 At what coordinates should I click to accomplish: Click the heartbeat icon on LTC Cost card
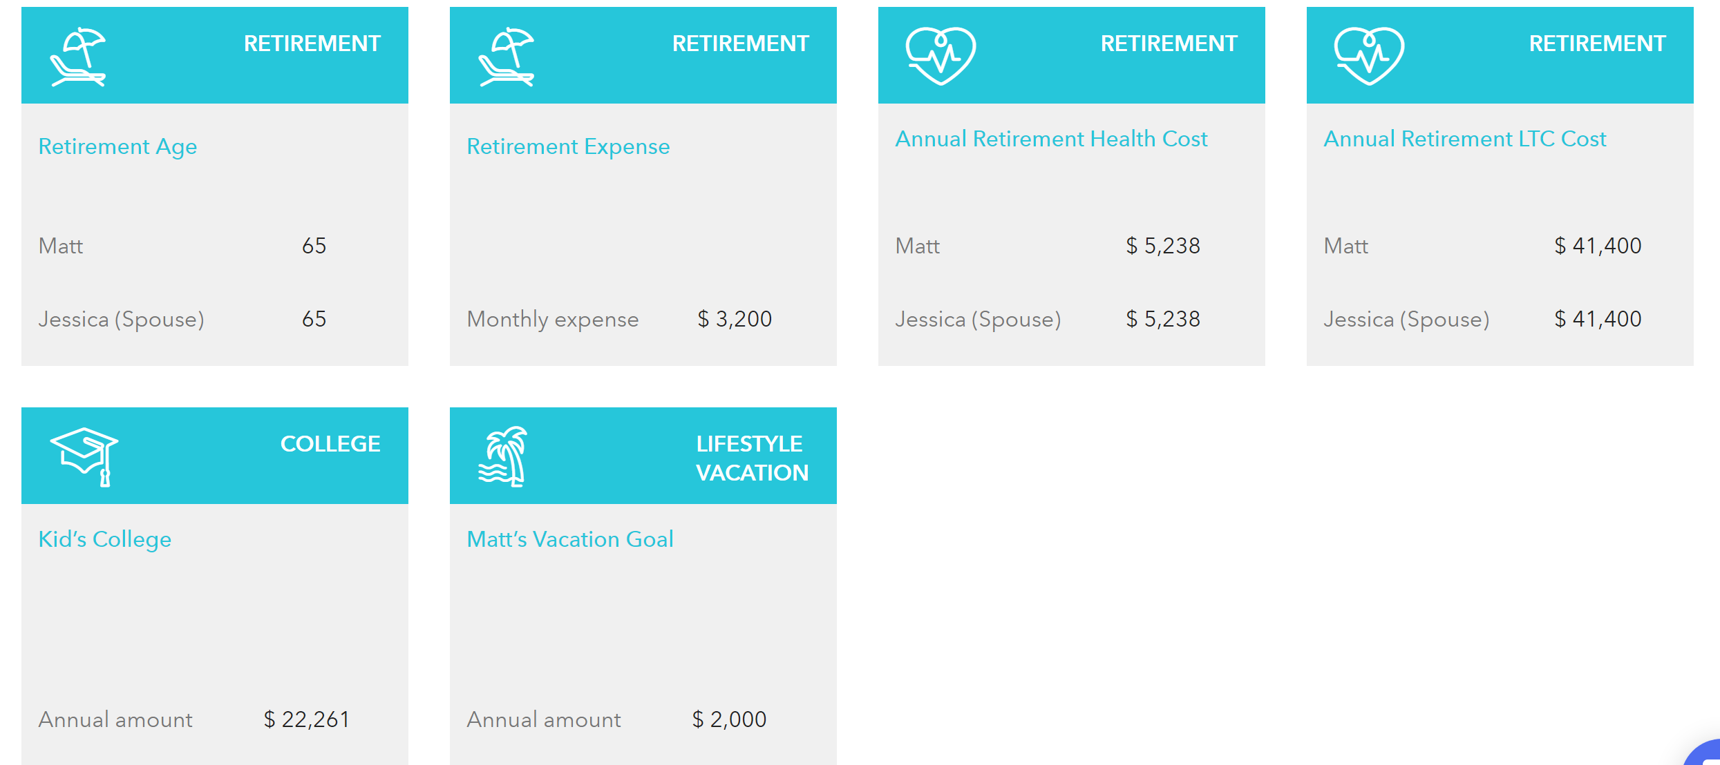click(1369, 56)
